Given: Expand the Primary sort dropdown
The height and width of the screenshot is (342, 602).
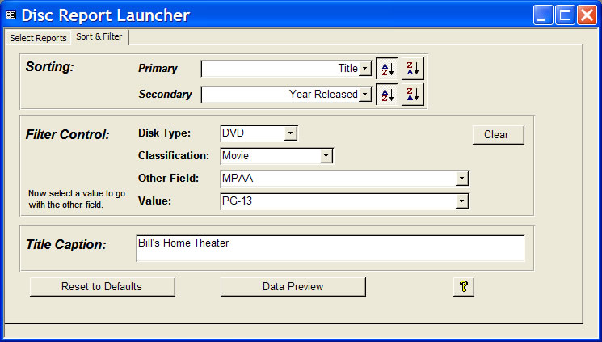Looking at the screenshot, I should 365,69.
